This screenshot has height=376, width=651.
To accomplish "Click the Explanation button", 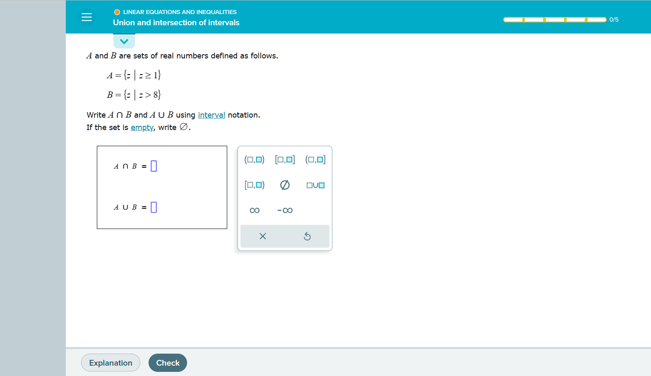I will point(111,363).
